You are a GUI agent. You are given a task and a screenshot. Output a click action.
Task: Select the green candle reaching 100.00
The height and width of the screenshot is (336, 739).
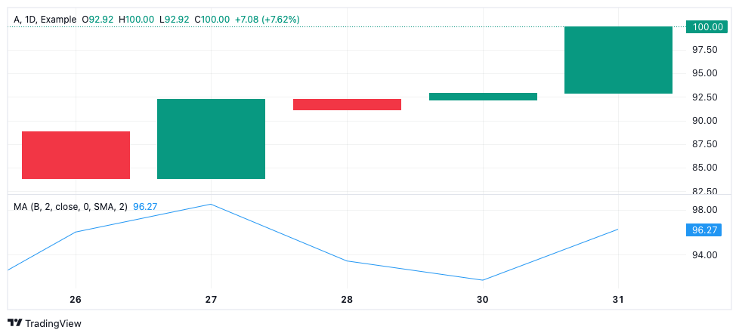pyautogui.click(x=618, y=60)
